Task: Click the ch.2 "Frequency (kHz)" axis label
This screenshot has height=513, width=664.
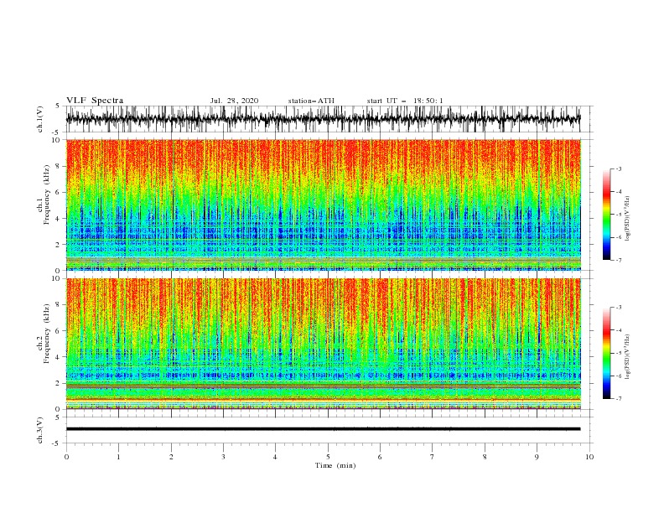Action: pyautogui.click(x=47, y=334)
